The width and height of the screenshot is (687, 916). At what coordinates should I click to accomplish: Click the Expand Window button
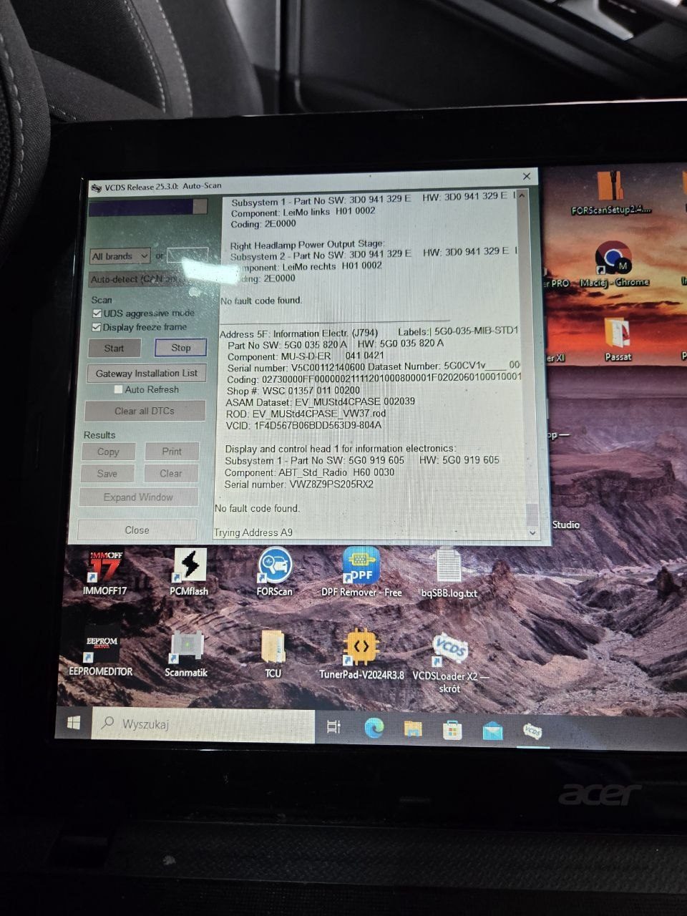[138, 497]
